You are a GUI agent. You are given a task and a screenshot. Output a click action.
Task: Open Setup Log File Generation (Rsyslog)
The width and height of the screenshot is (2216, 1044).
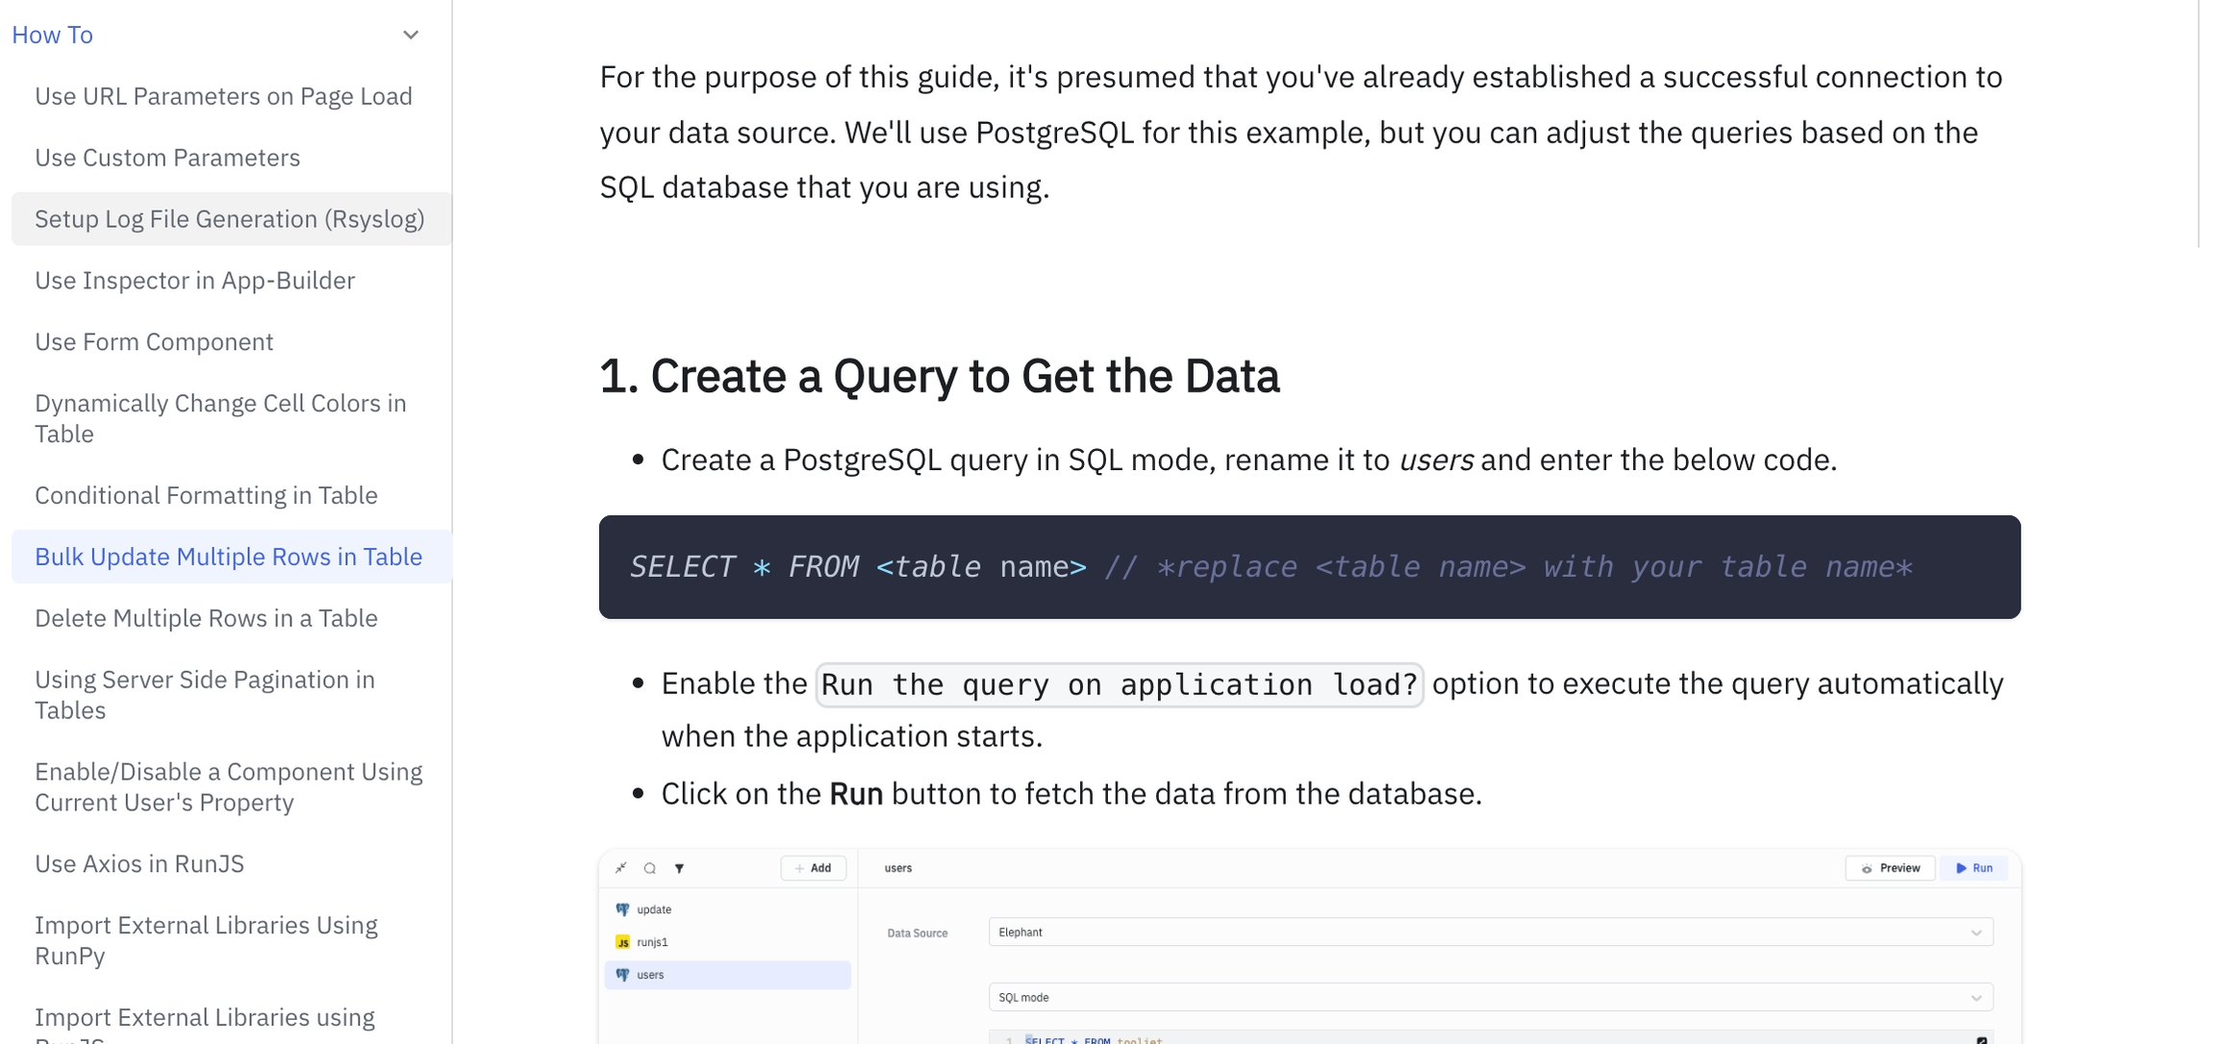[229, 219]
